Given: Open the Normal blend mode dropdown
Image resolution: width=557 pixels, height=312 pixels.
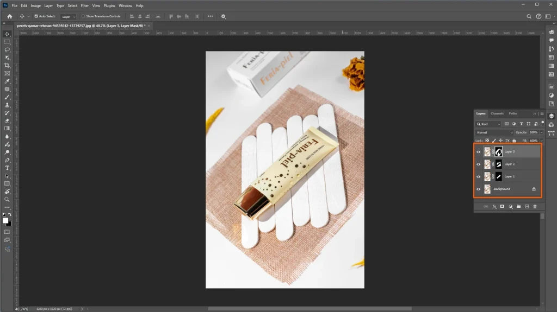Looking at the screenshot, I should tap(494, 132).
